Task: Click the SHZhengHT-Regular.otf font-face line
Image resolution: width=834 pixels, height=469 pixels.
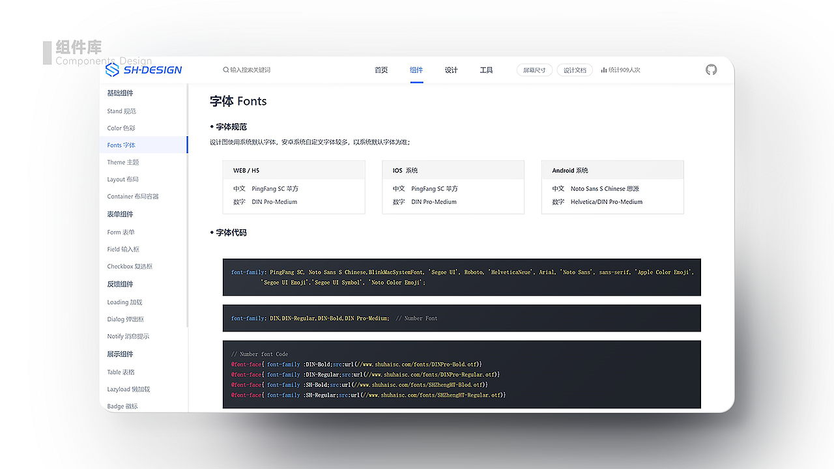Action: point(368,395)
